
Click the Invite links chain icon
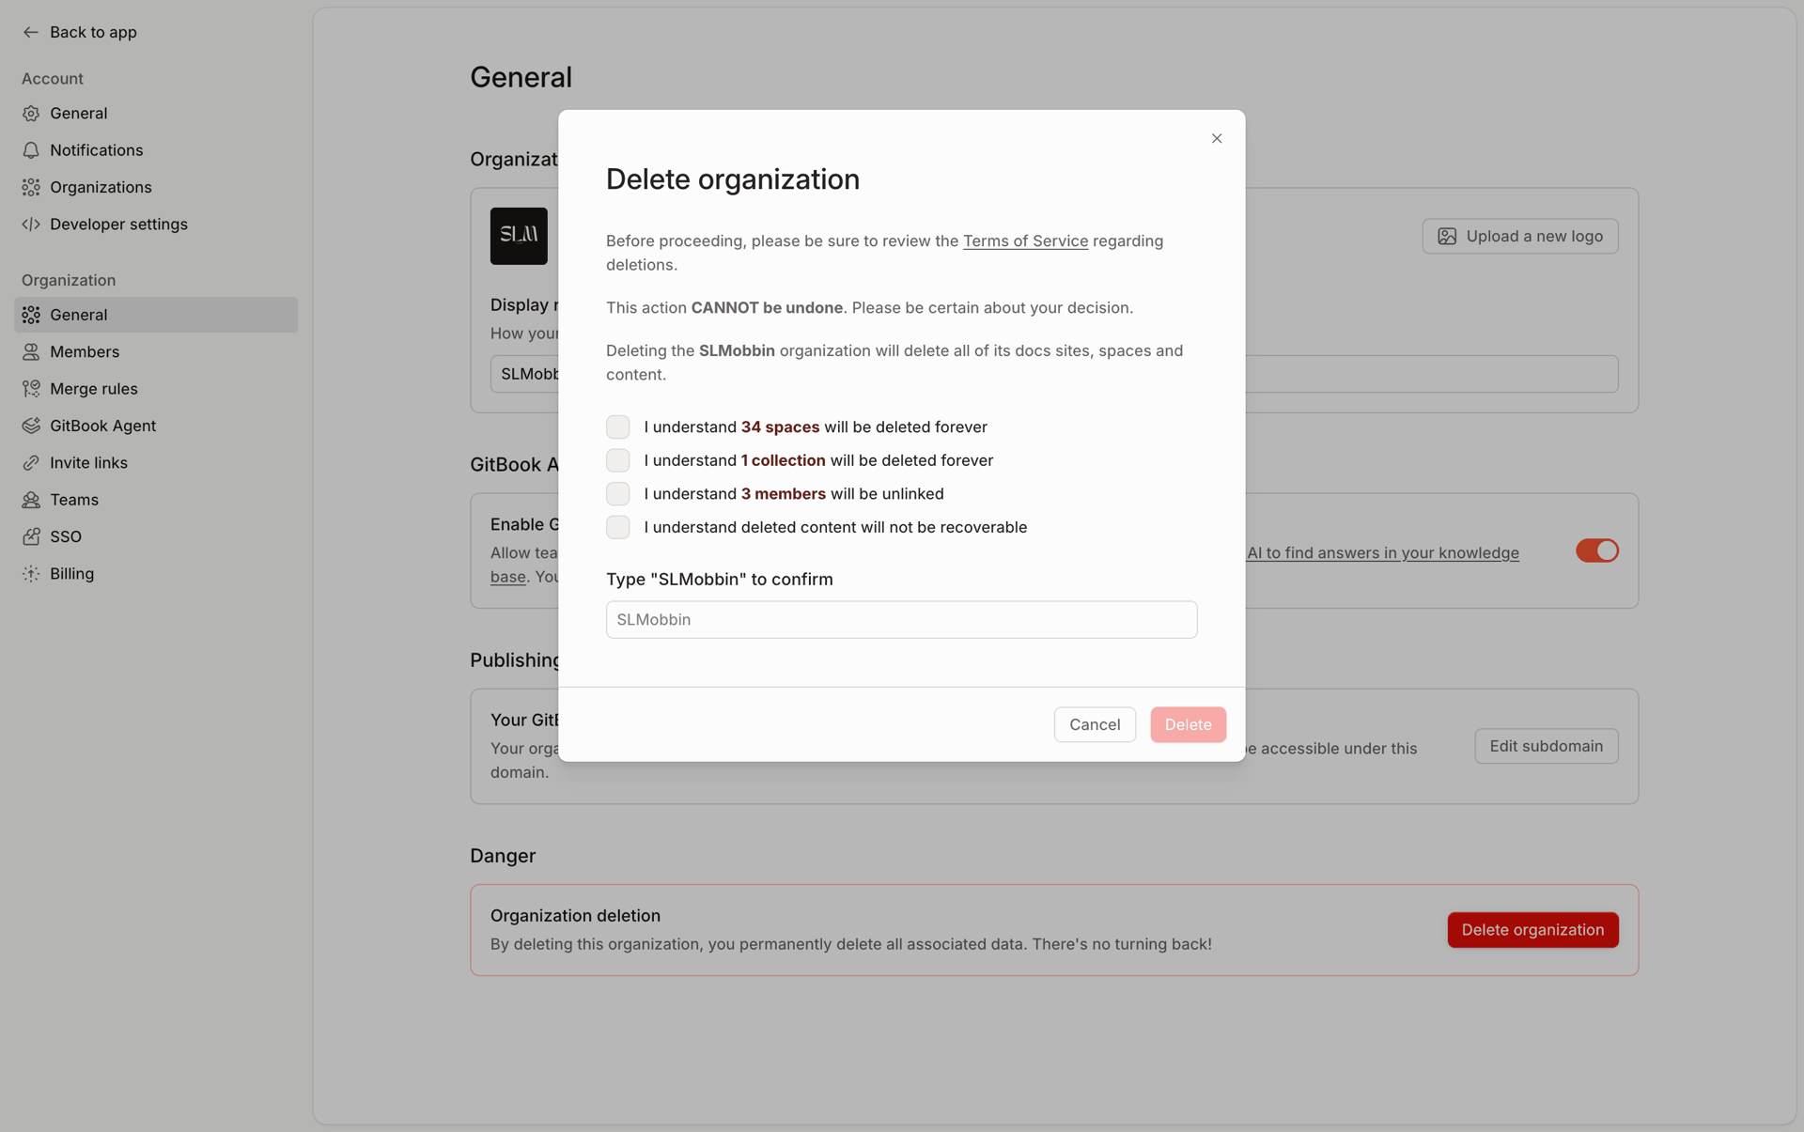[x=31, y=463]
